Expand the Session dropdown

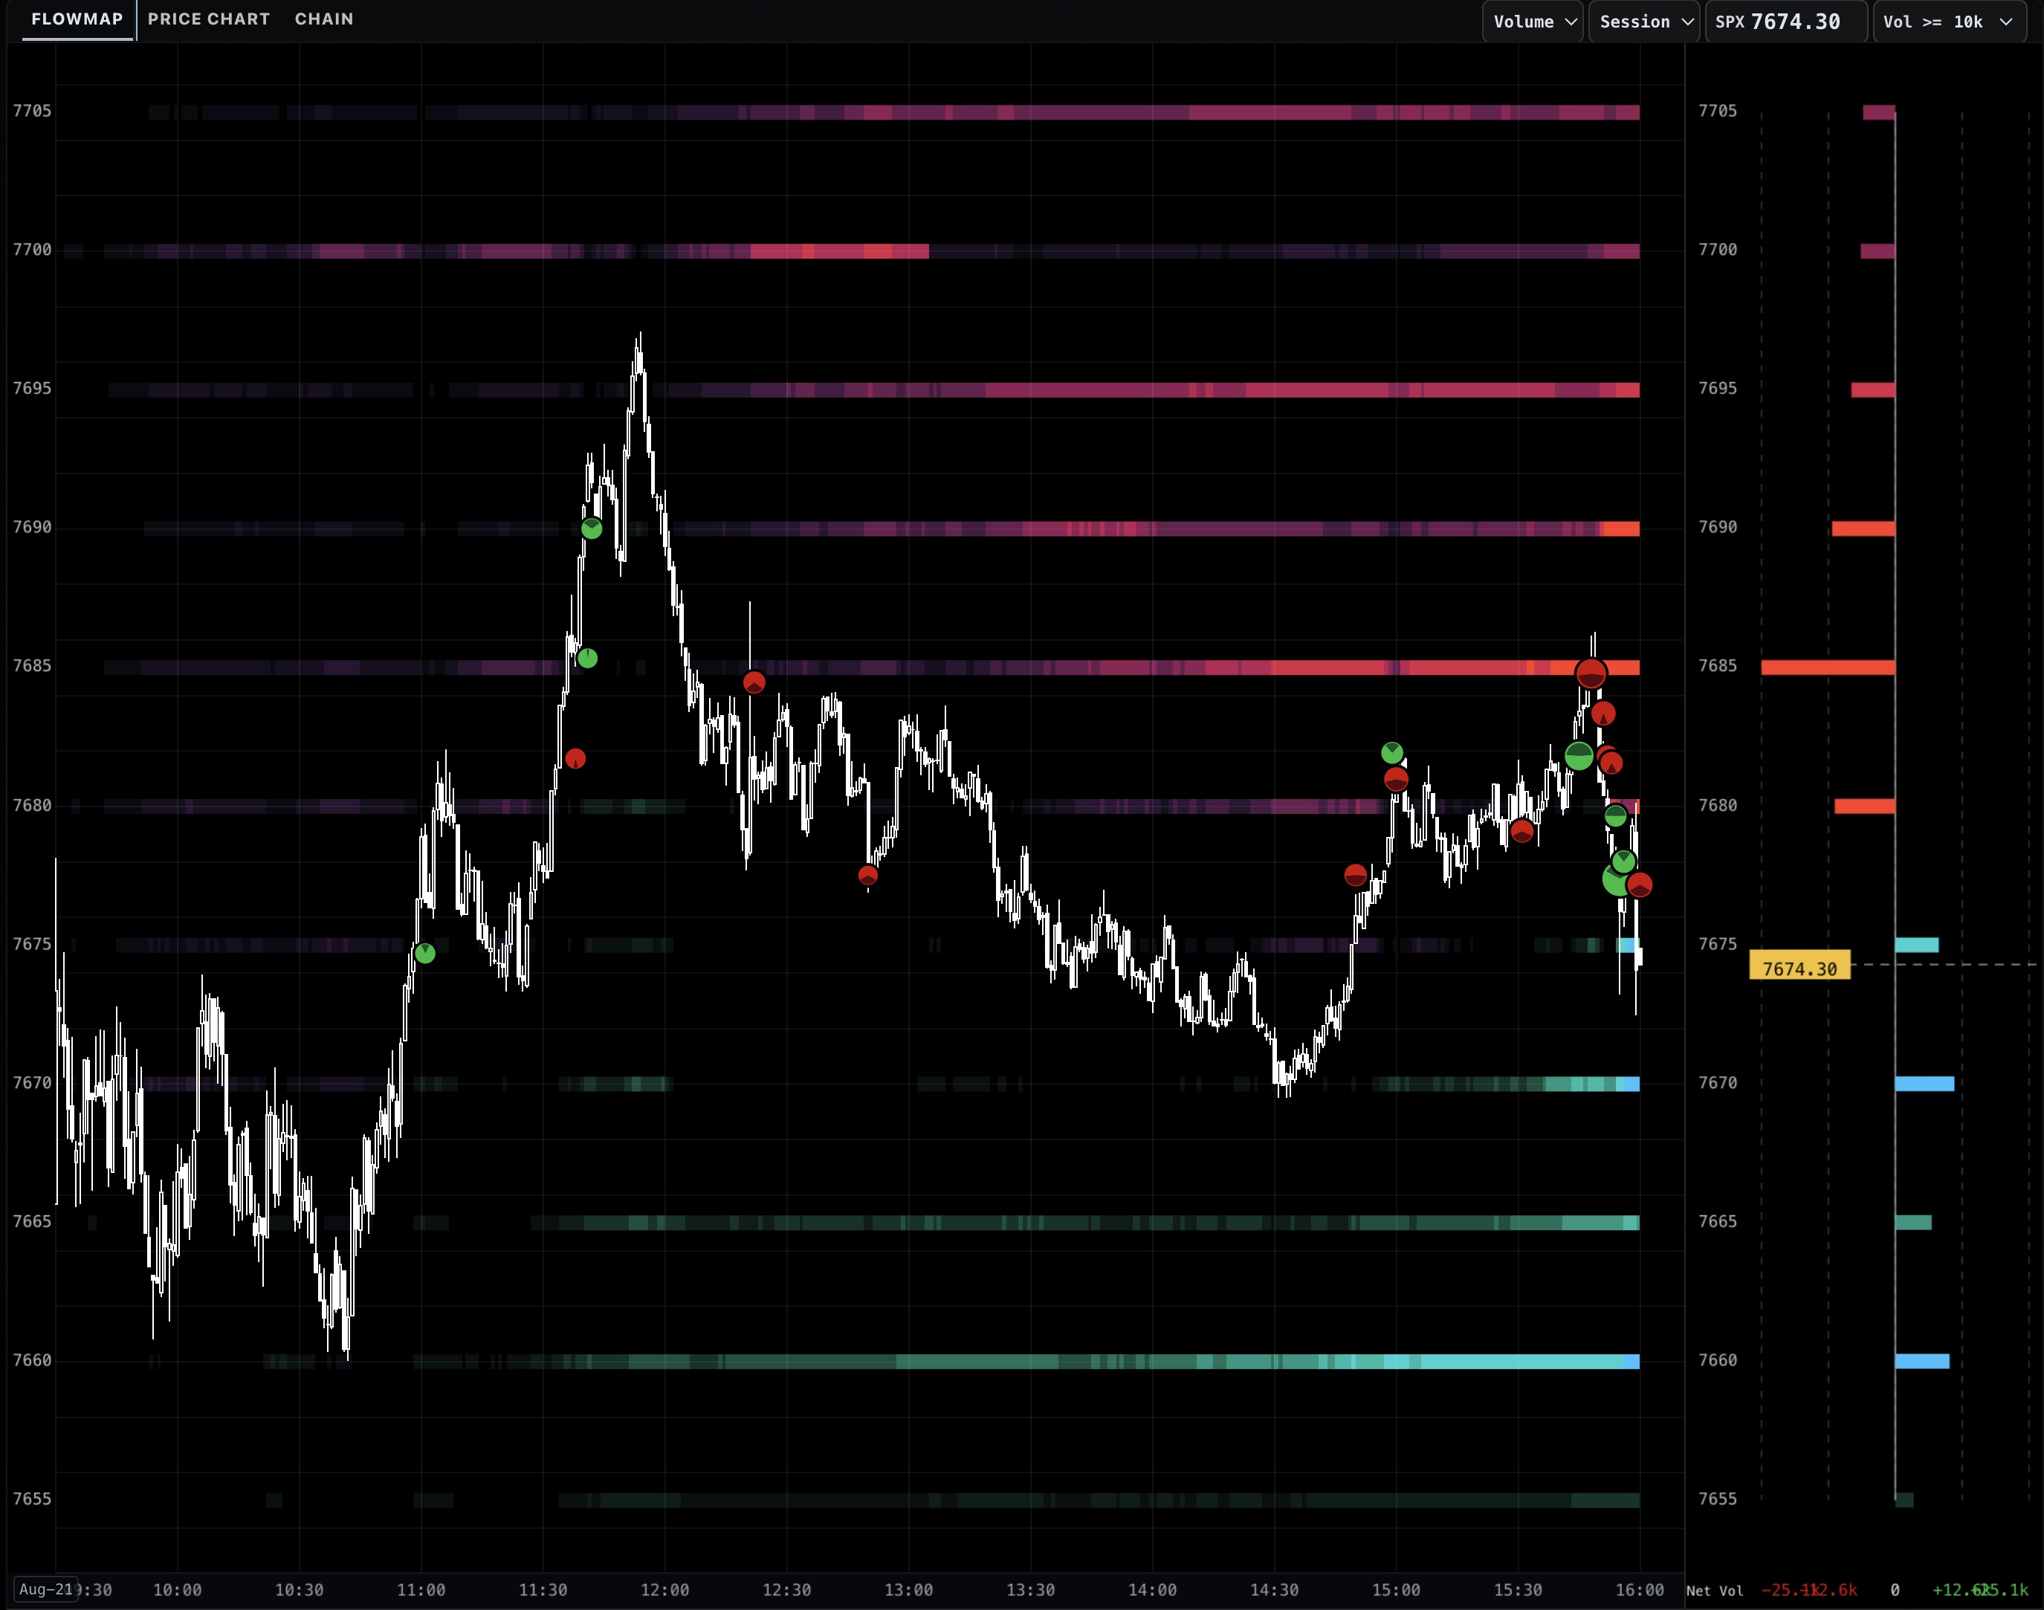pos(1646,21)
